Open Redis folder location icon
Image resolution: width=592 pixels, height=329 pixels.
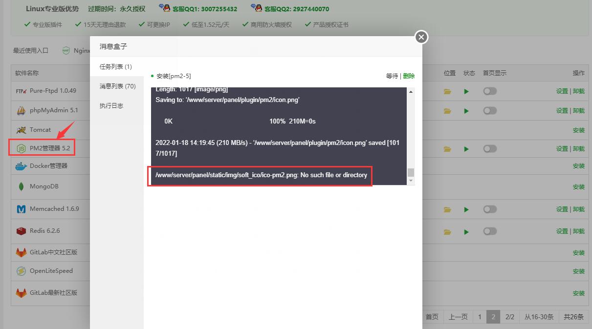tap(447, 231)
